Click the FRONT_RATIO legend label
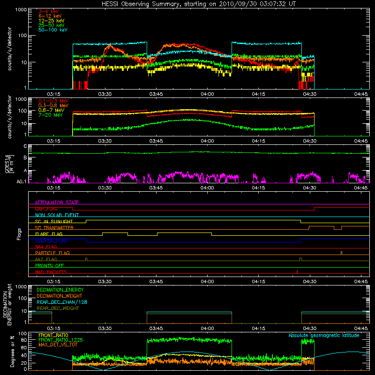This screenshot has height=375, width=375. point(53,335)
